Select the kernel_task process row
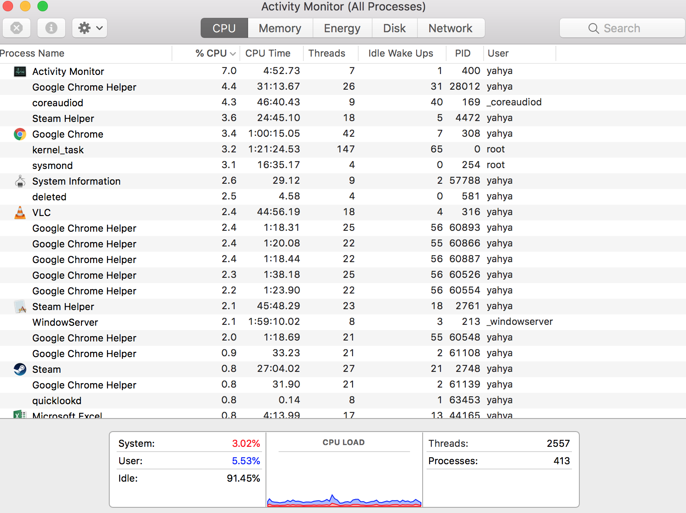Screen dimensions: 686x513 click(x=343, y=150)
